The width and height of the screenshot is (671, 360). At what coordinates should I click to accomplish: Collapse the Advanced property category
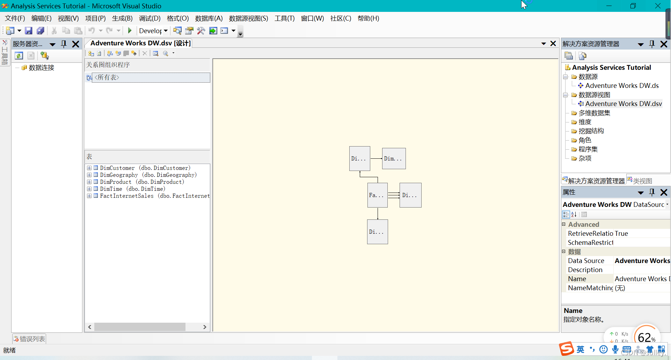pyautogui.click(x=563, y=224)
